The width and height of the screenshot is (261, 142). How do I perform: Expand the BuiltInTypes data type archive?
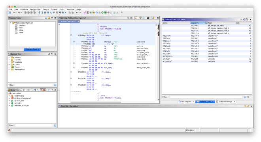[x=9, y=96]
